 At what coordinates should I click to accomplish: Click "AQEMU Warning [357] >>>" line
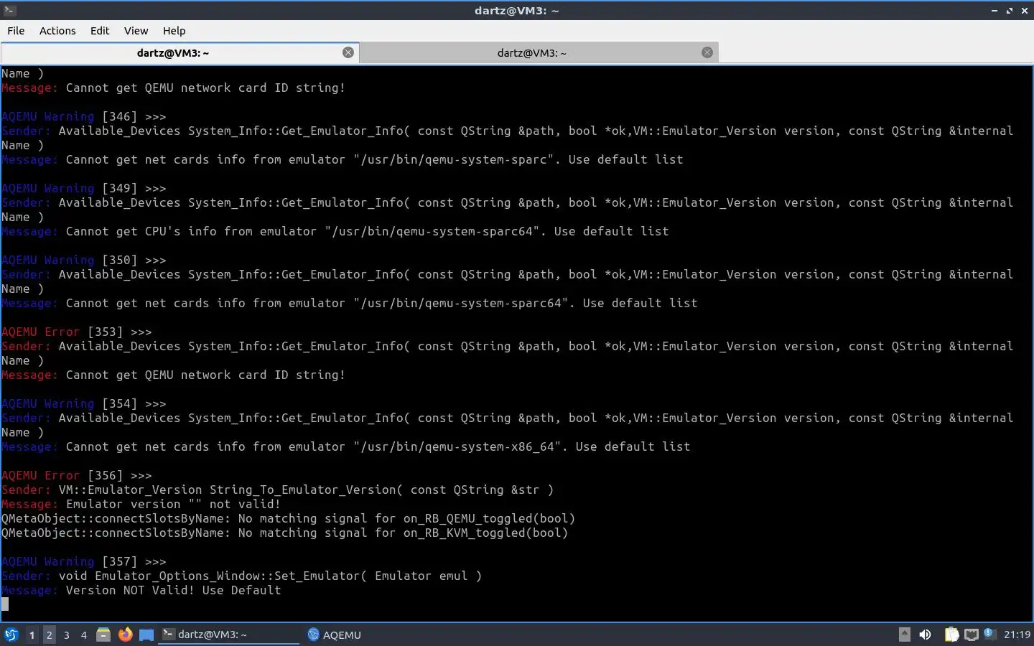[84, 561]
